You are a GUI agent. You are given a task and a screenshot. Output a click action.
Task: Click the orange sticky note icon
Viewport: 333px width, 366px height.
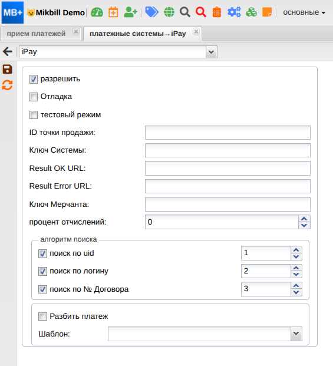(x=267, y=12)
